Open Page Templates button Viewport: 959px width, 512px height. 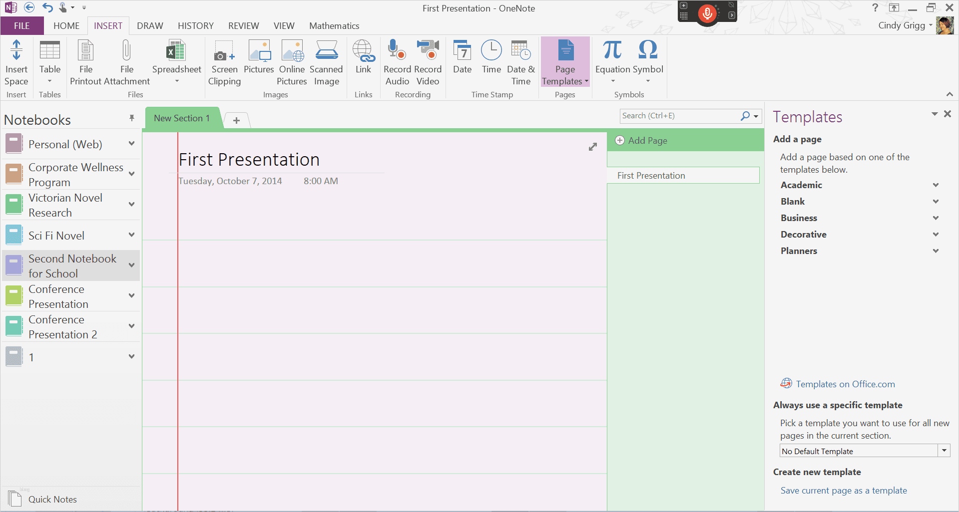pyautogui.click(x=565, y=62)
